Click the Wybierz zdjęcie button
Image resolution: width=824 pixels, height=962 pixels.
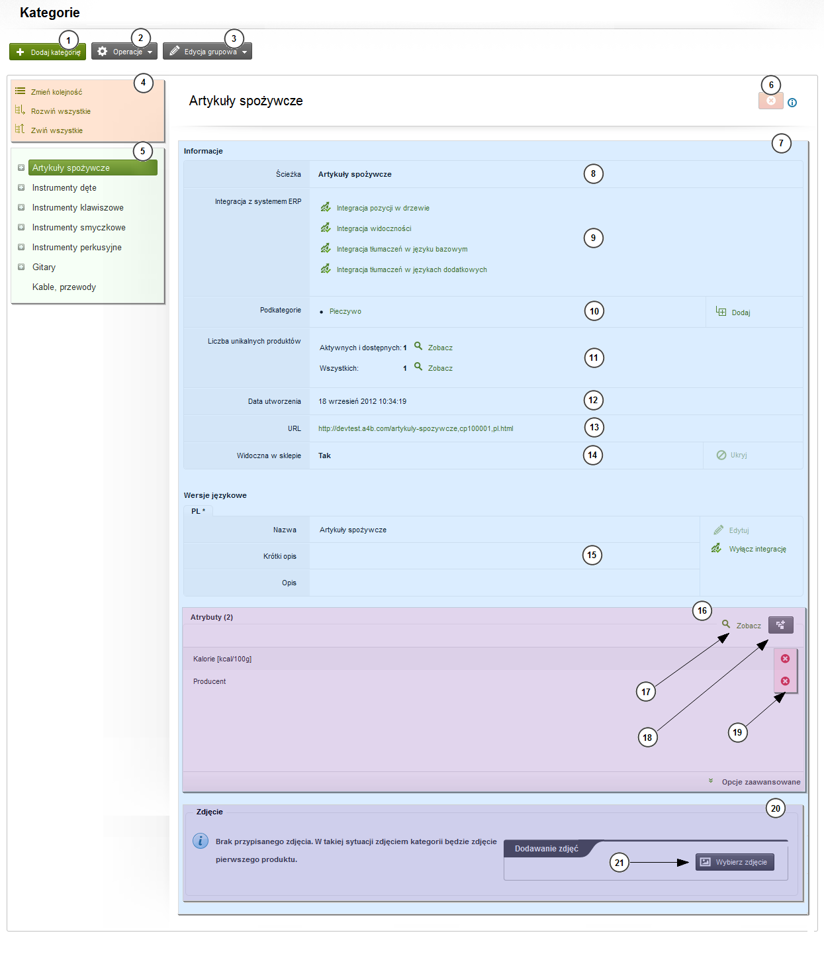tap(735, 862)
